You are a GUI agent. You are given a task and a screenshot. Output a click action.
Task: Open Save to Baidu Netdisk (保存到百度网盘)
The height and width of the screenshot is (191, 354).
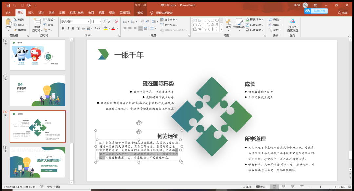(x=292, y=25)
